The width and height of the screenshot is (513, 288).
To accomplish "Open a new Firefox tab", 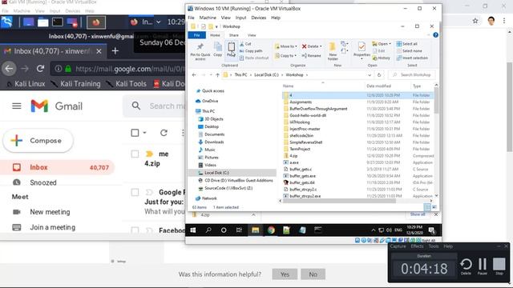I will 115,51.
